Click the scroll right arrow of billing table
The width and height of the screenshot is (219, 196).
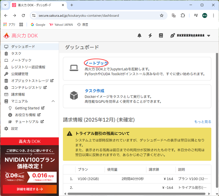point(209,194)
